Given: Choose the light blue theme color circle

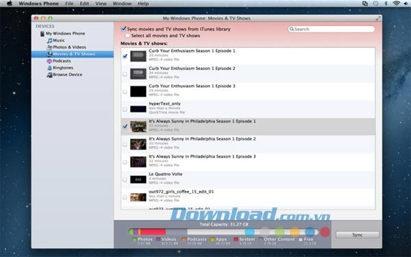Looking at the screenshot, I should pos(249,232).
